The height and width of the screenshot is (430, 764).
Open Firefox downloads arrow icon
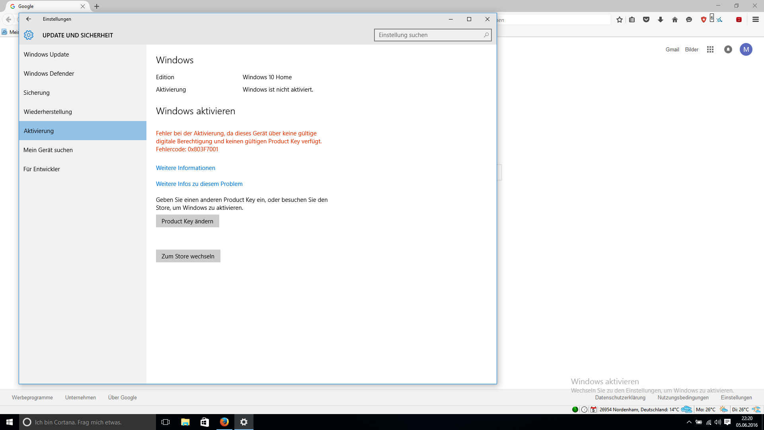coord(661,20)
